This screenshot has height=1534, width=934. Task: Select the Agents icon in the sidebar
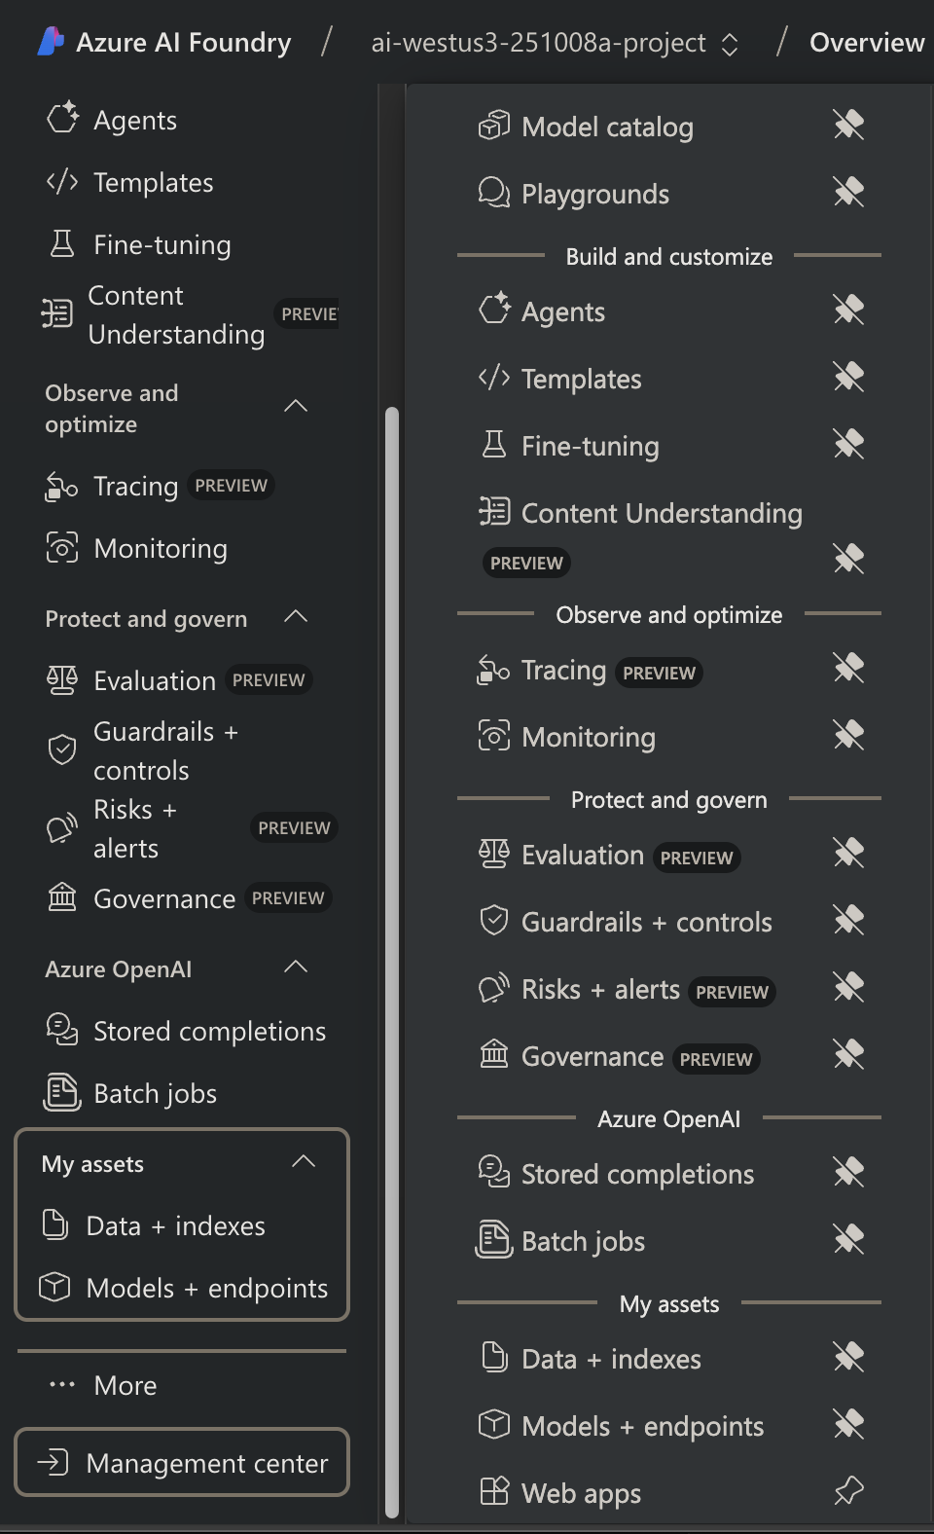click(x=62, y=119)
